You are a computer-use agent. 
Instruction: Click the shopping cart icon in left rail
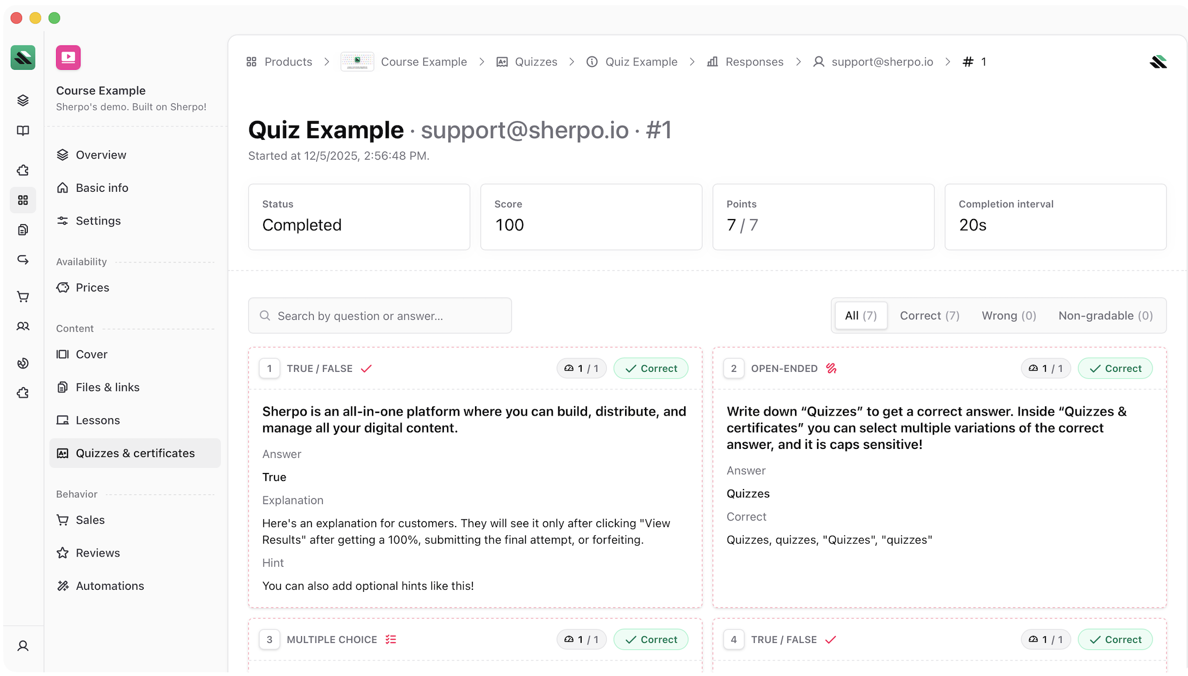point(23,296)
